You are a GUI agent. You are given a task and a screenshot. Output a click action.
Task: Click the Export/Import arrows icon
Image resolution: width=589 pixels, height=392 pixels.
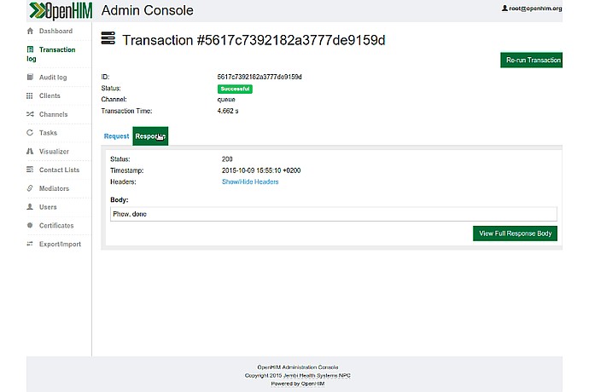point(30,244)
